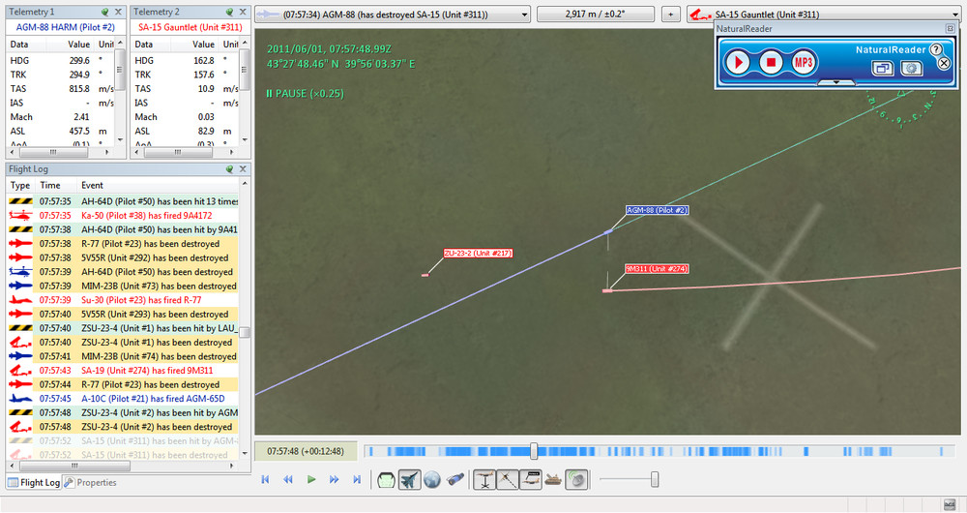967x513 pixels.
Task: Select the binoculars free camera icon
Action: [455, 480]
